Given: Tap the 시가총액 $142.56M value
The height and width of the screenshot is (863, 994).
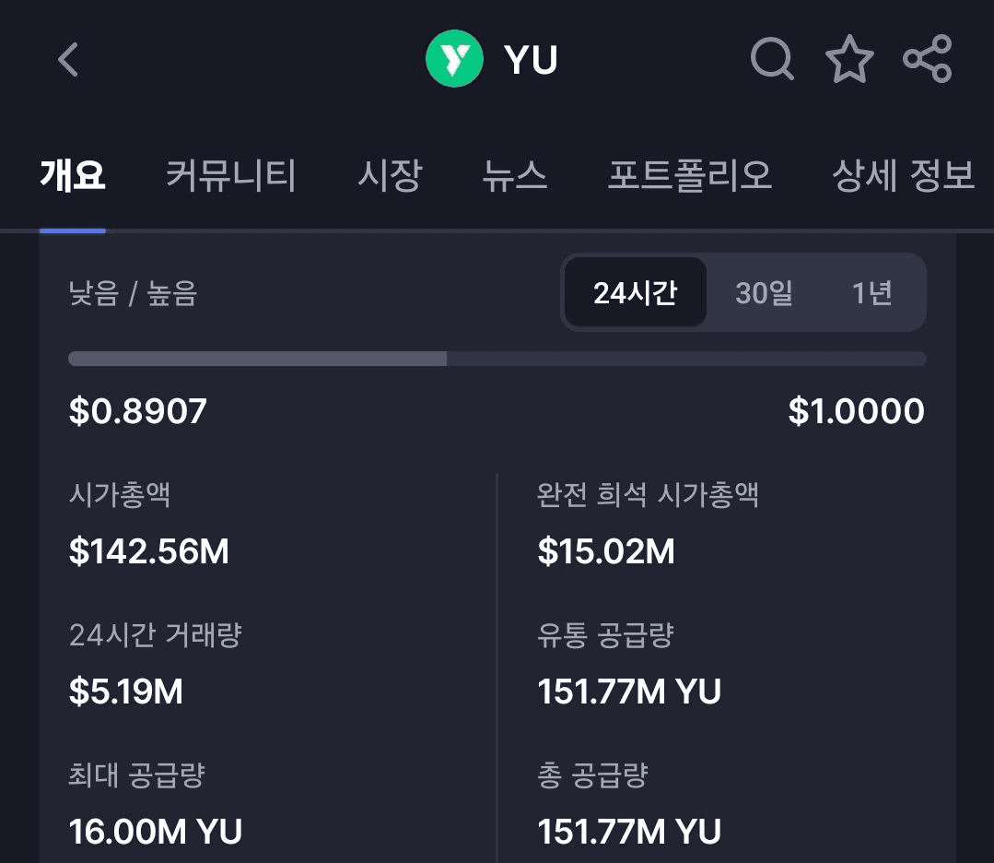Looking at the screenshot, I should (x=149, y=550).
